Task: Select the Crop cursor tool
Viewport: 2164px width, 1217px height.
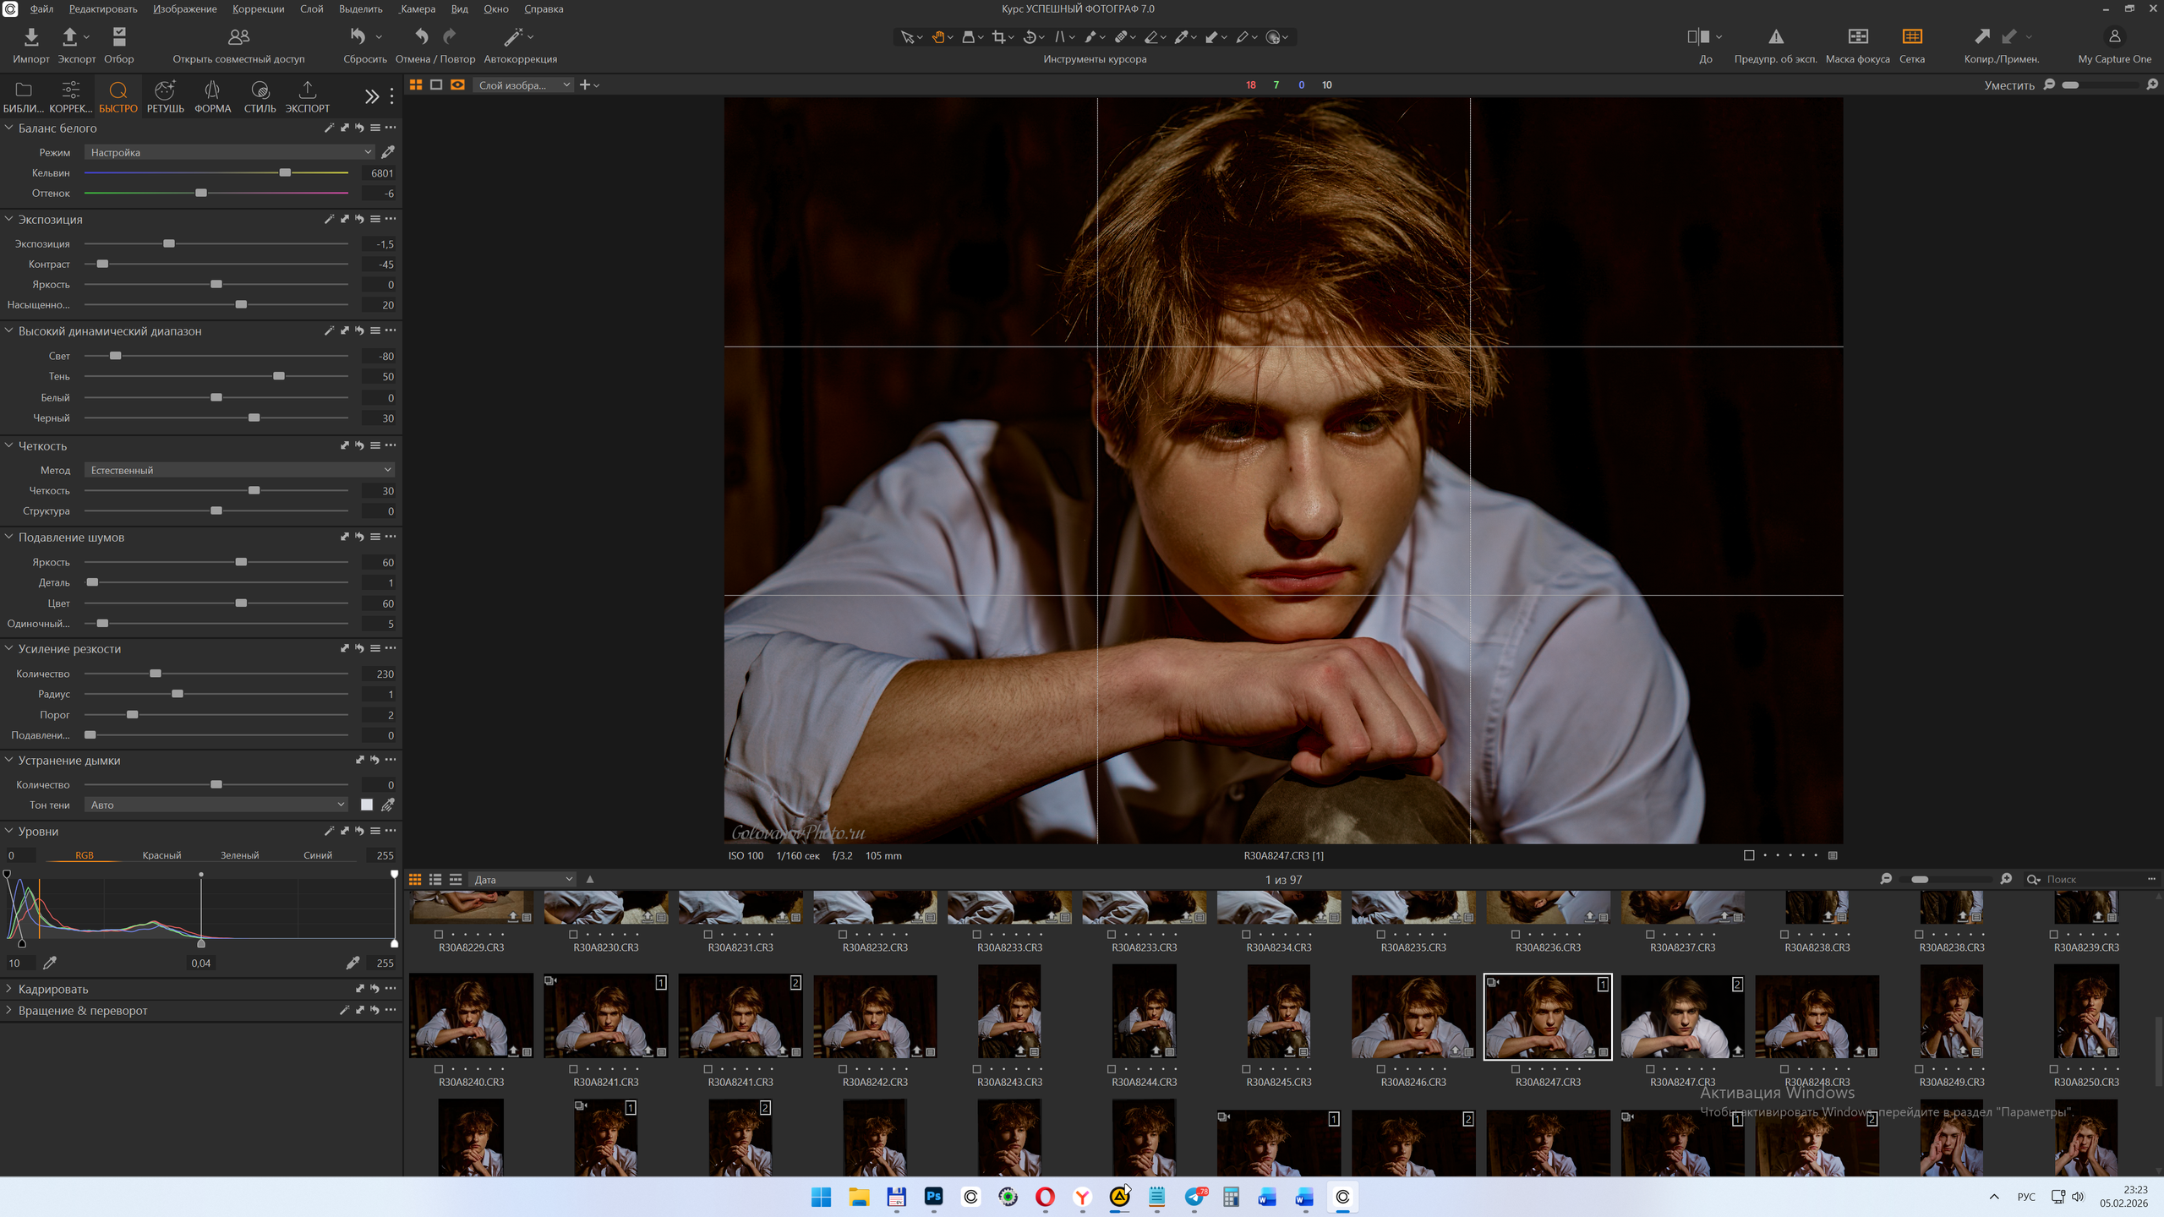Action: pos(998,37)
